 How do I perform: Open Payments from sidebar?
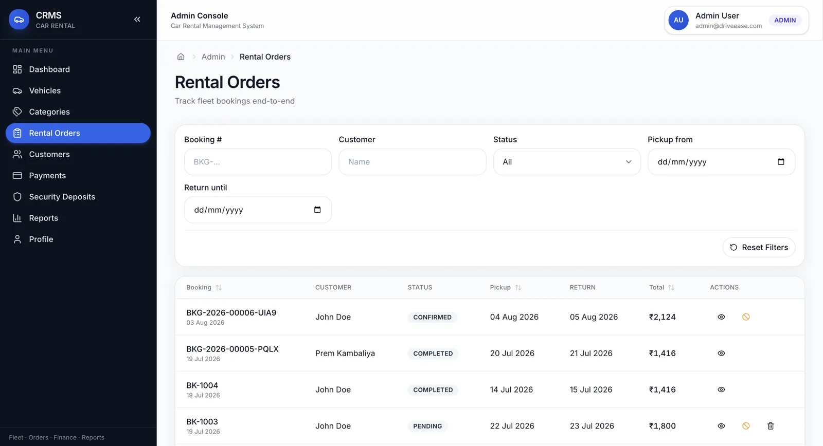click(78, 176)
